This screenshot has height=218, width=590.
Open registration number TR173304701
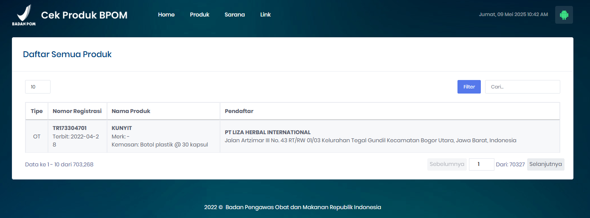[x=70, y=128]
